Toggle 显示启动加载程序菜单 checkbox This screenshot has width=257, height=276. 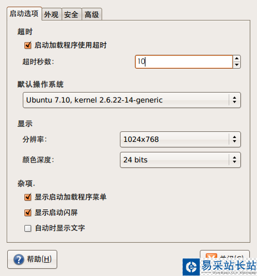28,197
